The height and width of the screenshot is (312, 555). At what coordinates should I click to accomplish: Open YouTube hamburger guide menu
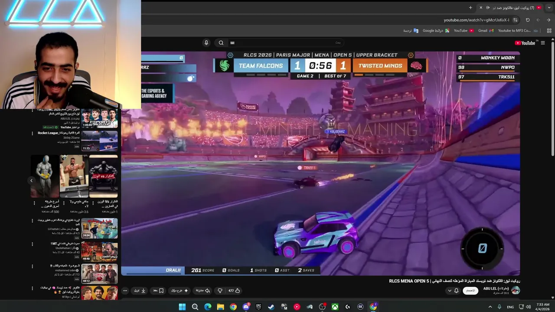pyautogui.click(x=542, y=43)
